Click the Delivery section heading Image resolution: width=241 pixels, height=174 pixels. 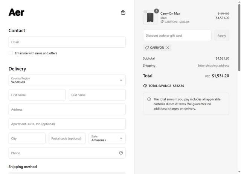[x=17, y=69]
